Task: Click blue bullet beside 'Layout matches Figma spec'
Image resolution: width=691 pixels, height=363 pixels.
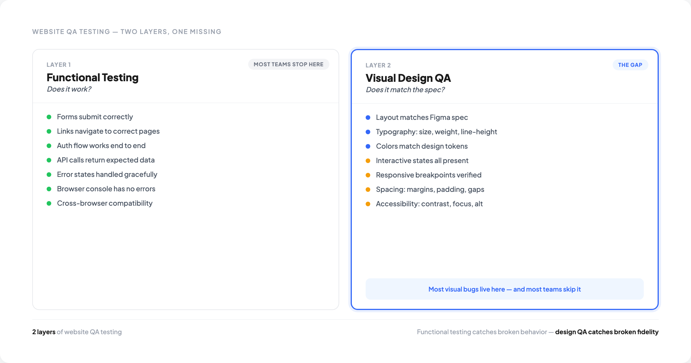Action: click(x=368, y=118)
